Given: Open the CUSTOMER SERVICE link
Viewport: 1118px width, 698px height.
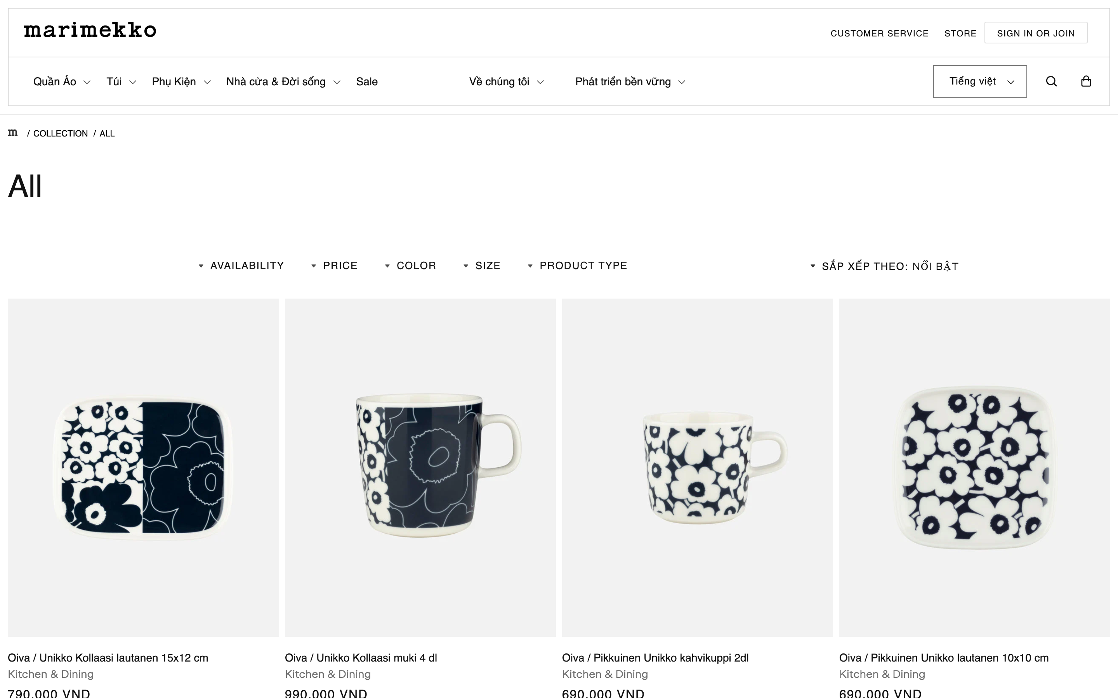Looking at the screenshot, I should pyautogui.click(x=879, y=33).
